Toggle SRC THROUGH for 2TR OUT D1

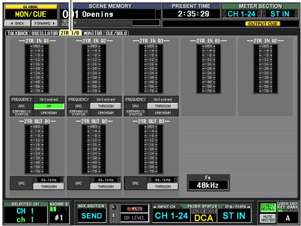click(x=49, y=187)
